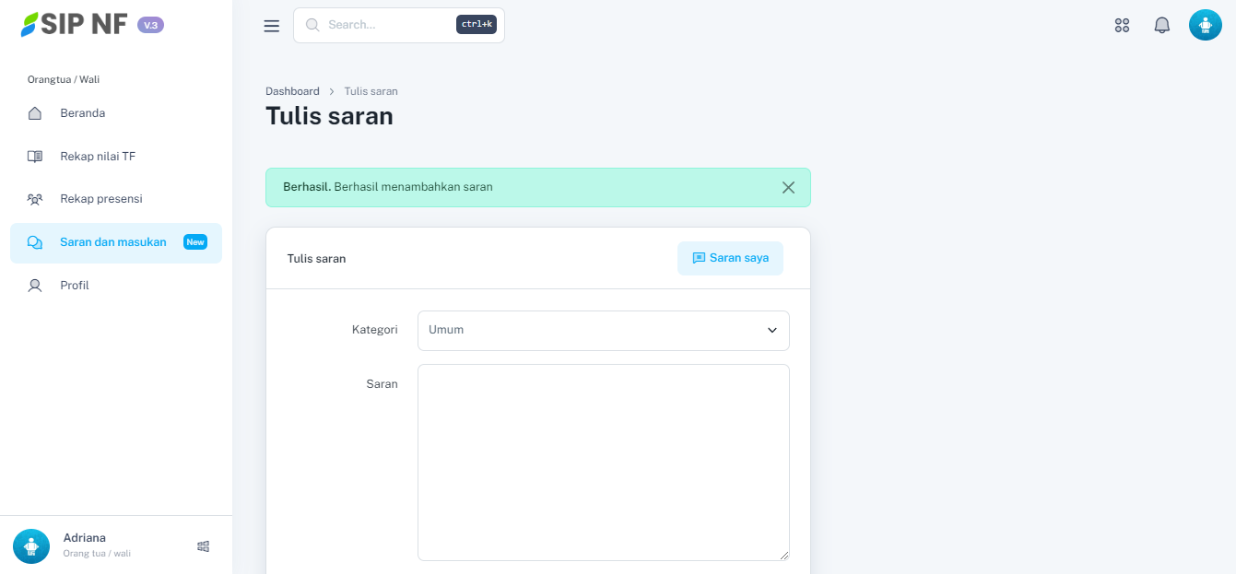Viewport: 1236px width, 574px height.
Task: Click the top-right user avatar
Action: 1205,25
